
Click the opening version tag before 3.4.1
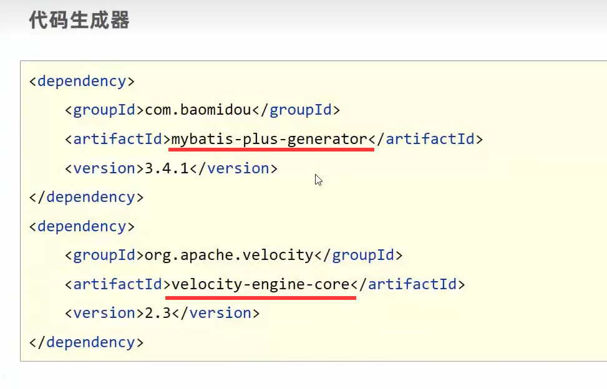(105, 168)
